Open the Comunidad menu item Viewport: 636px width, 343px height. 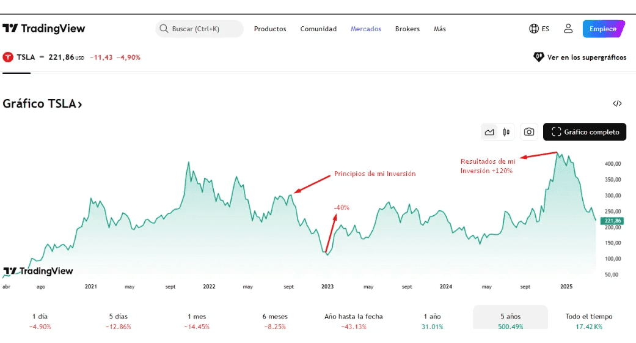[318, 29]
